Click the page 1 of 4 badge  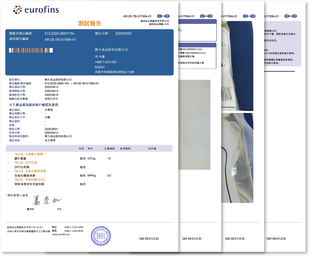(x=163, y=16)
